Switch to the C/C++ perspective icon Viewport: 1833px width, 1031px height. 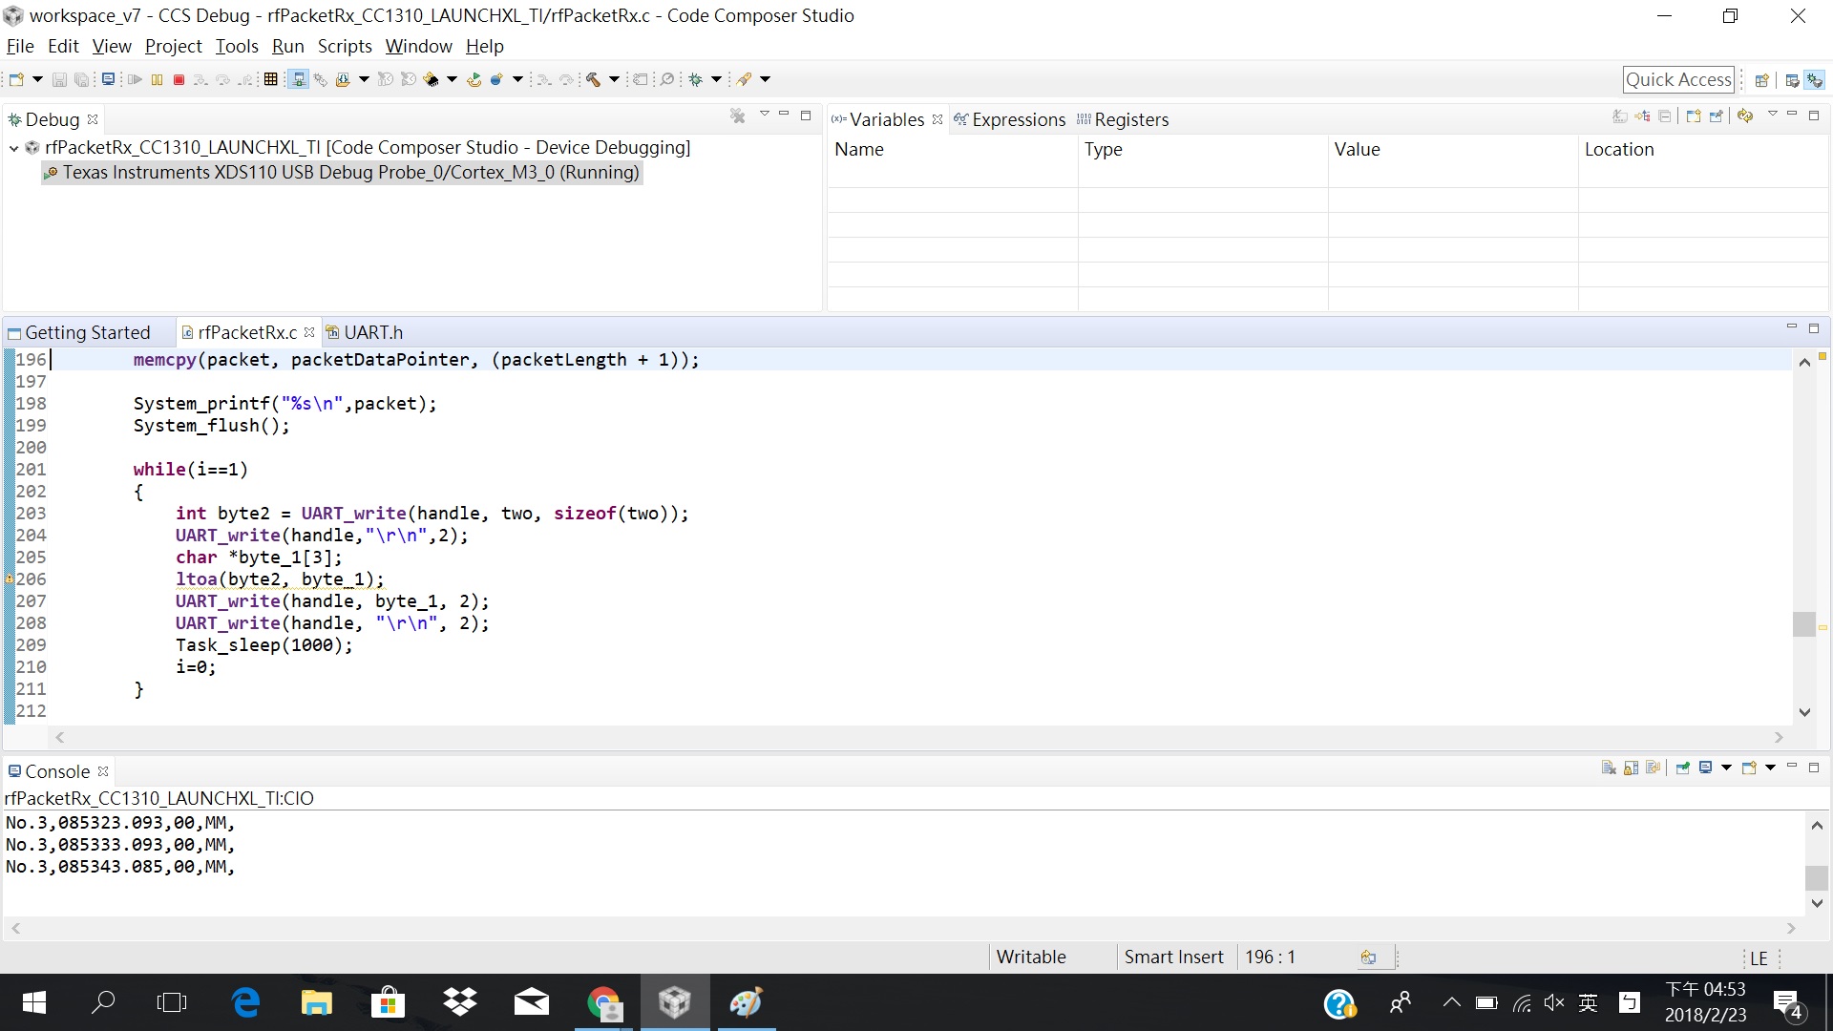[x=1793, y=79]
